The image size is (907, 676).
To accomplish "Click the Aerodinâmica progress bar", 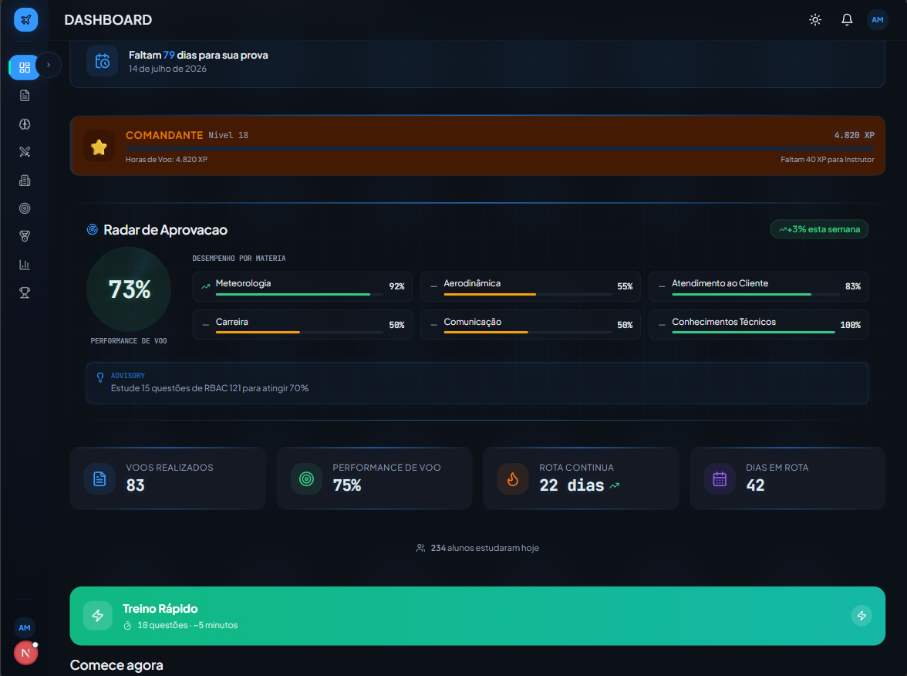I will tap(528, 295).
